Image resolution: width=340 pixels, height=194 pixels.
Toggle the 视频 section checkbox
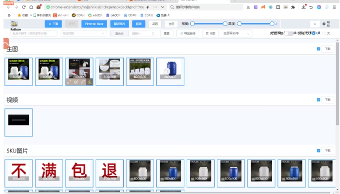[318, 100]
